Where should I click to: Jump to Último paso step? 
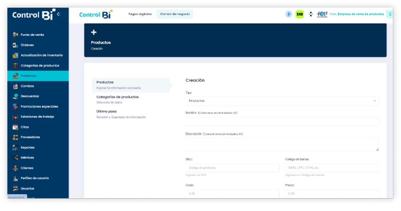tap(106, 111)
